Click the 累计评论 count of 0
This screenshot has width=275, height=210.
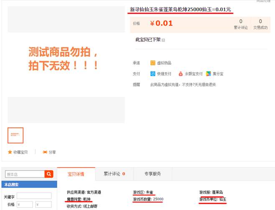click(x=241, y=21)
